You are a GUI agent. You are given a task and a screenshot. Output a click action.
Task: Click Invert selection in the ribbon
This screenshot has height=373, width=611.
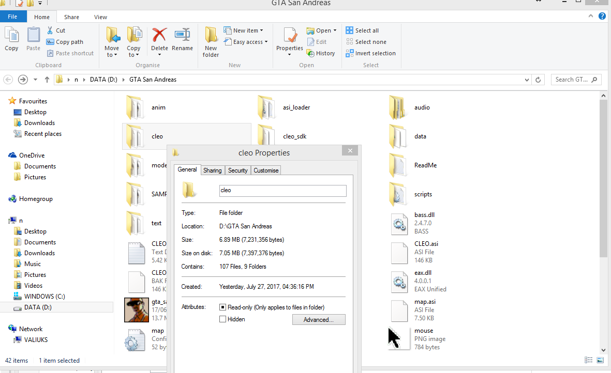(370, 53)
